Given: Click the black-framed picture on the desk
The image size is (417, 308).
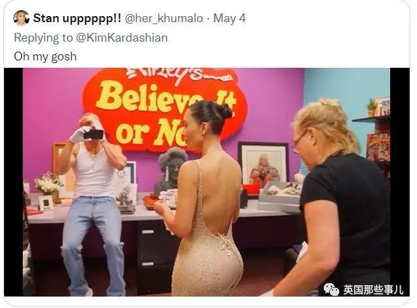Looking at the screenshot, I should [263, 163].
